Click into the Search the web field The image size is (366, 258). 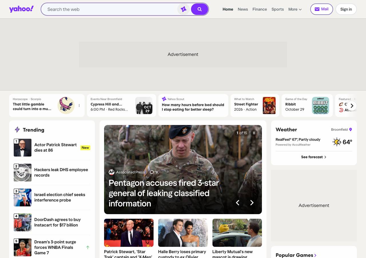(112, 9)
